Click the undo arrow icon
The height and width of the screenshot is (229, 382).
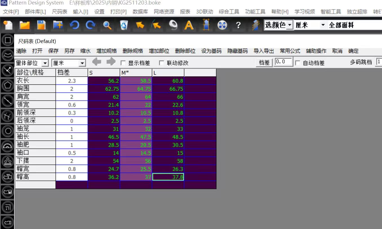click(x=74, y=25)
